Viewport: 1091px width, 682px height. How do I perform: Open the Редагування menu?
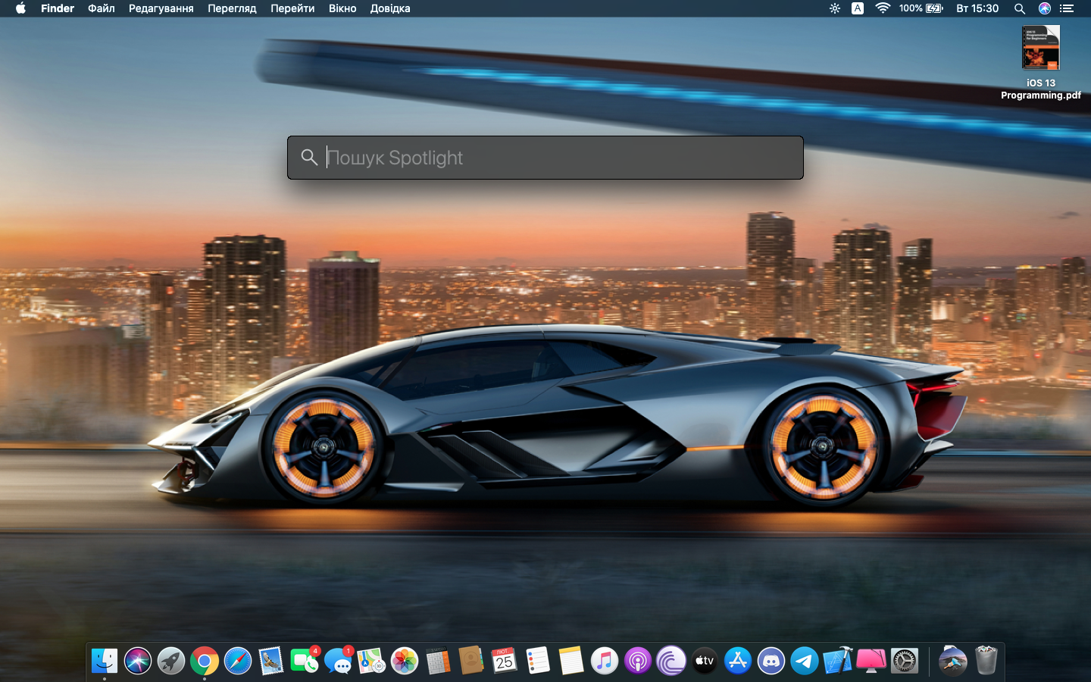(161, 8)
